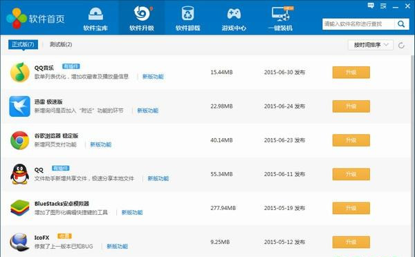Screen dimensions: 415x257
Task: Open the 软件首页 home logo
Action: click(36, 18)
